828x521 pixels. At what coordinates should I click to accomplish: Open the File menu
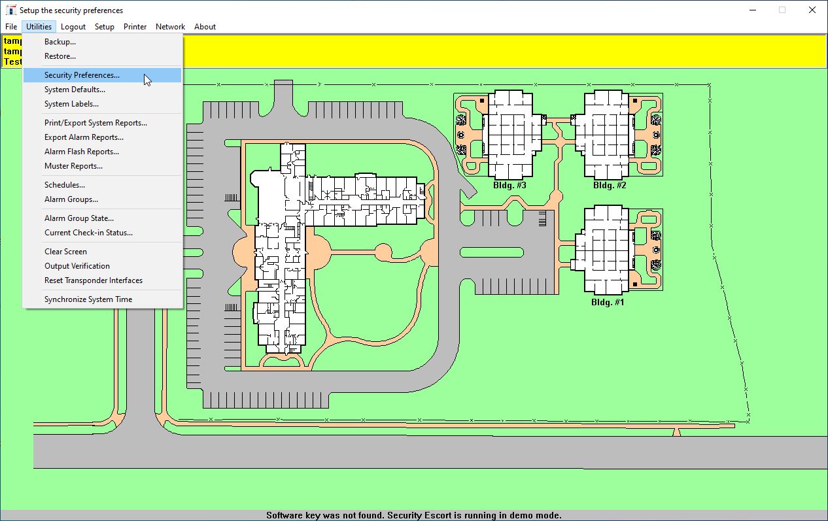click(x=11, y=27)
